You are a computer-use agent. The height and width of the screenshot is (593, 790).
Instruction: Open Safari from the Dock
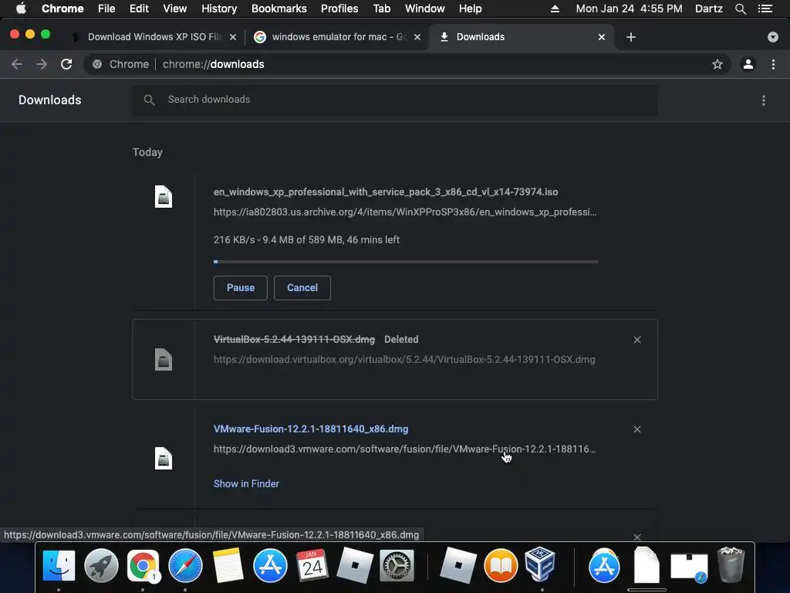(x=185, y=565)
